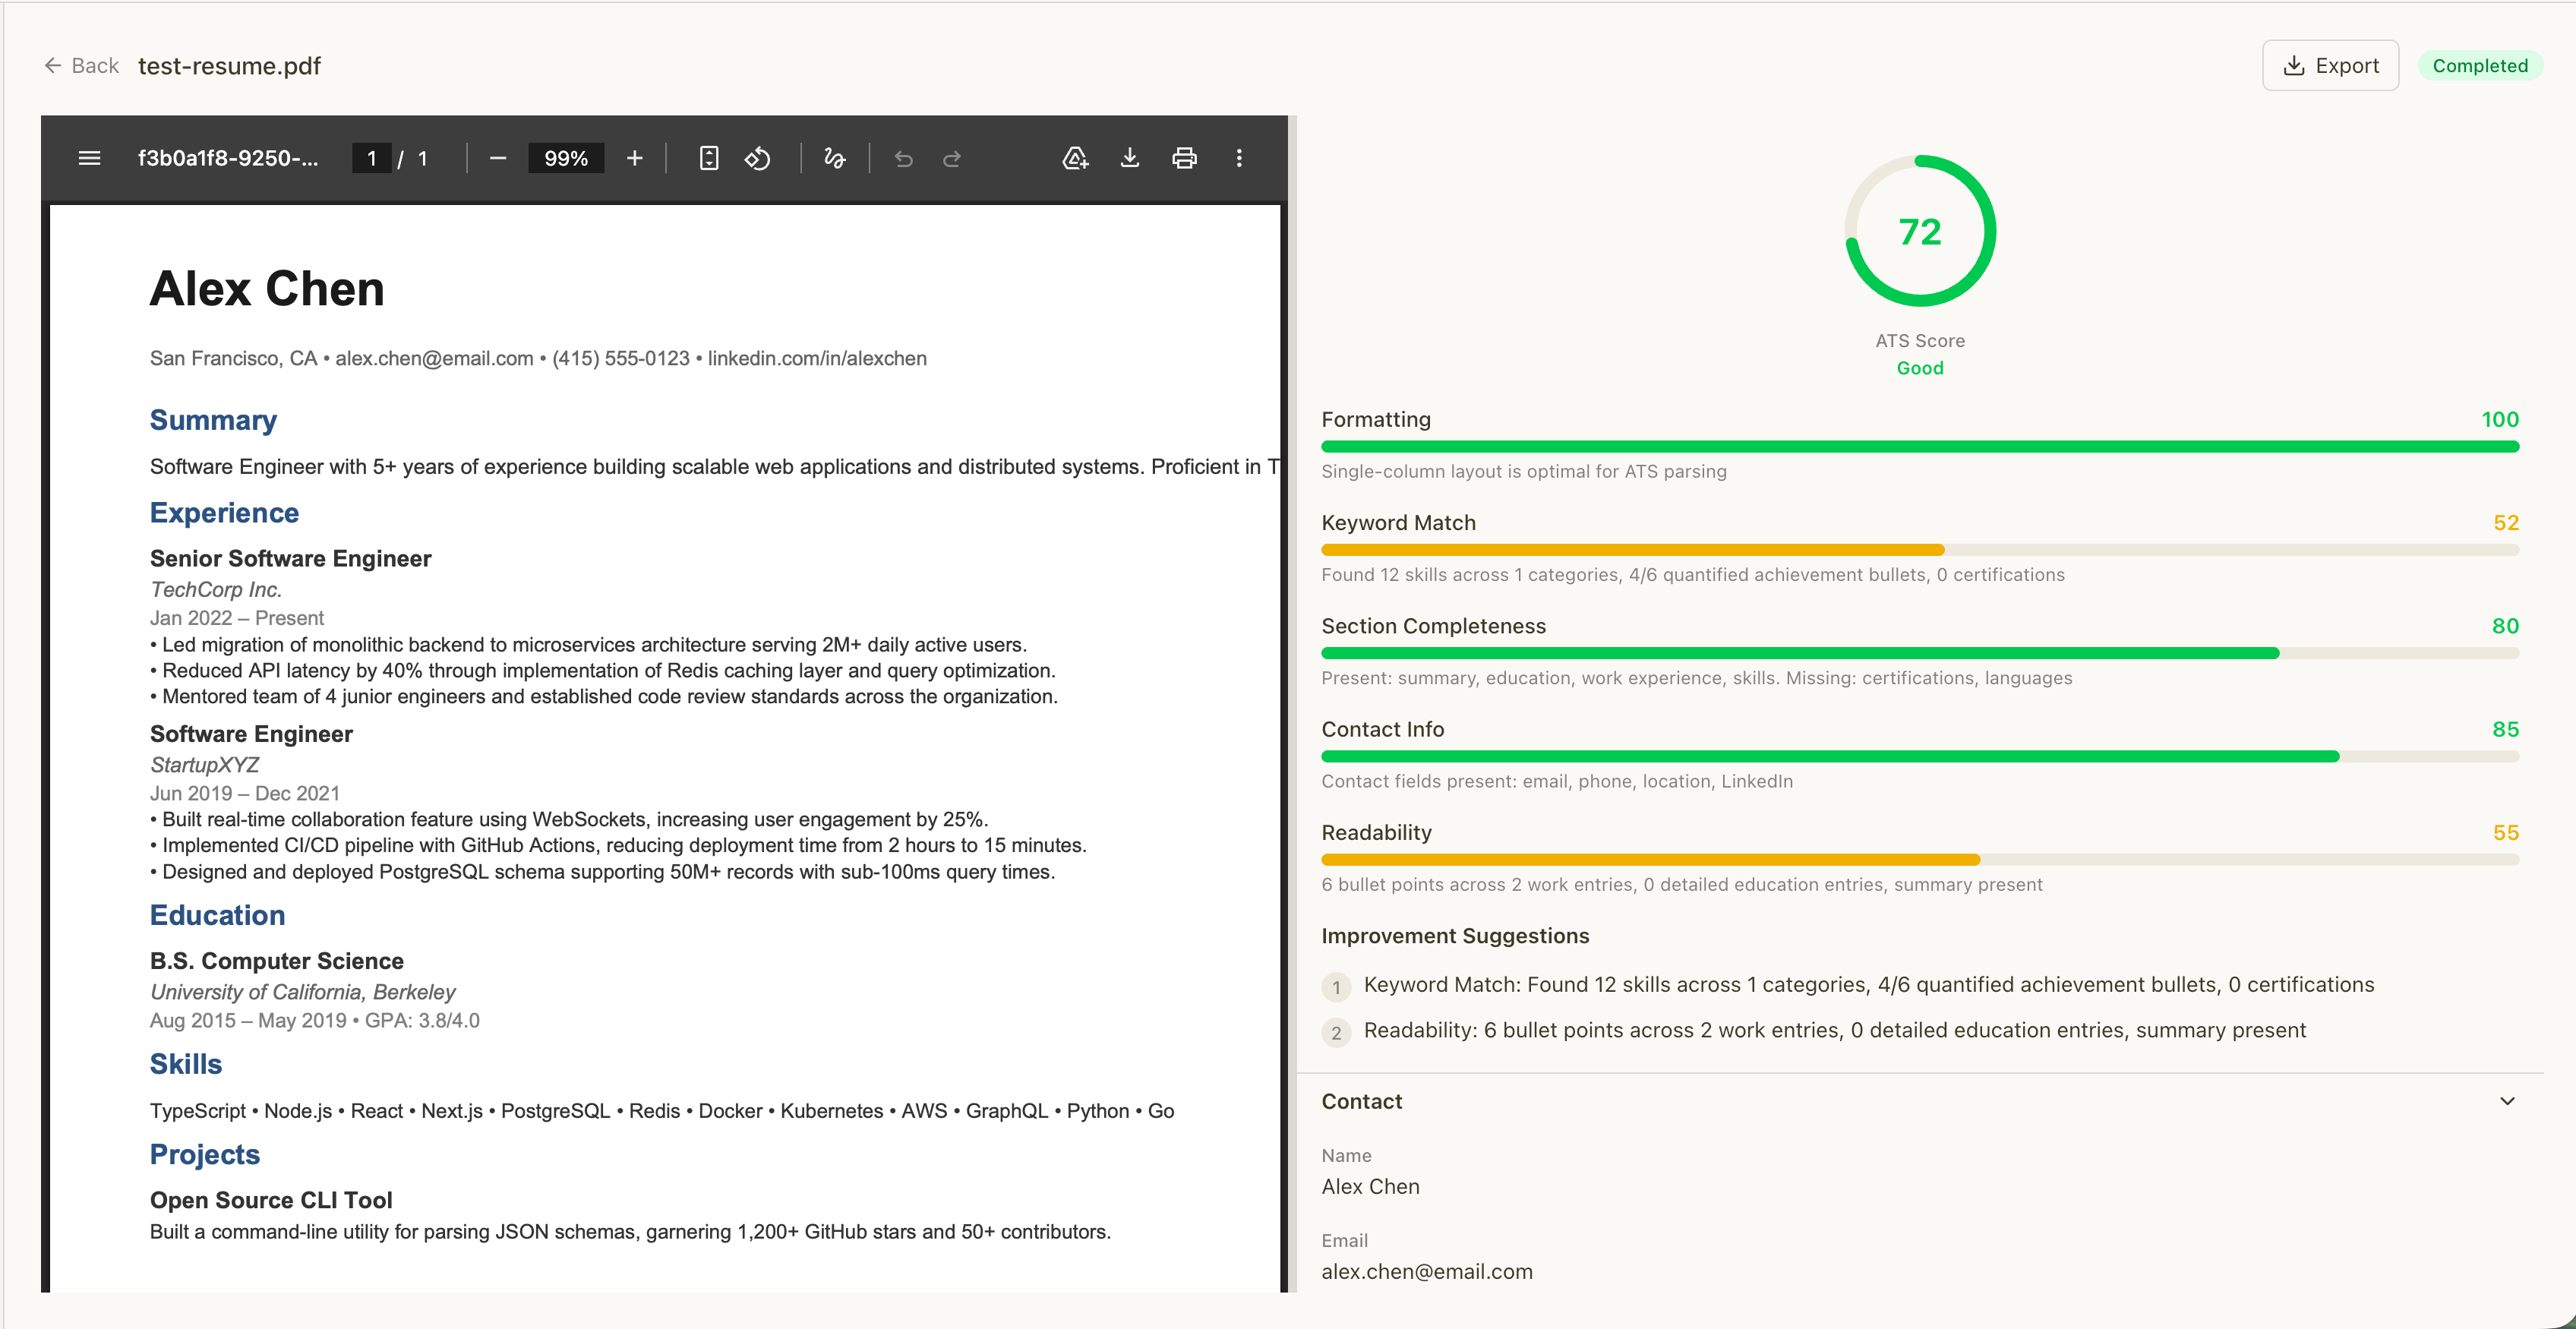Open the PDF viewer sidebar menu

[x=89, y=158]
